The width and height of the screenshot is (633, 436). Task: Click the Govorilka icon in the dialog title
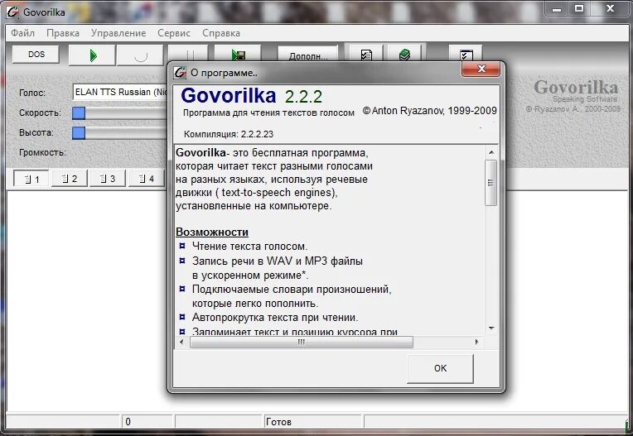tap(180, 73)
